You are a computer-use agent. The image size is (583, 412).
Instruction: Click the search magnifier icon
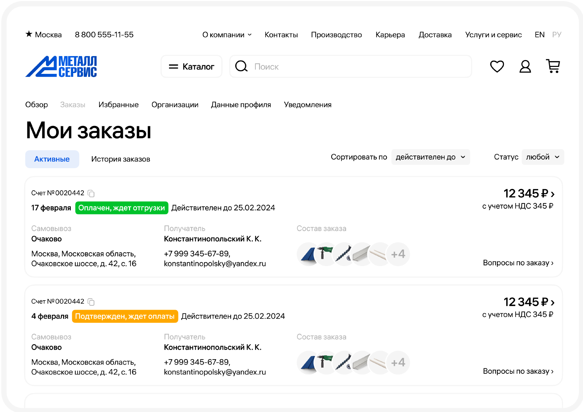pos(241,66)
